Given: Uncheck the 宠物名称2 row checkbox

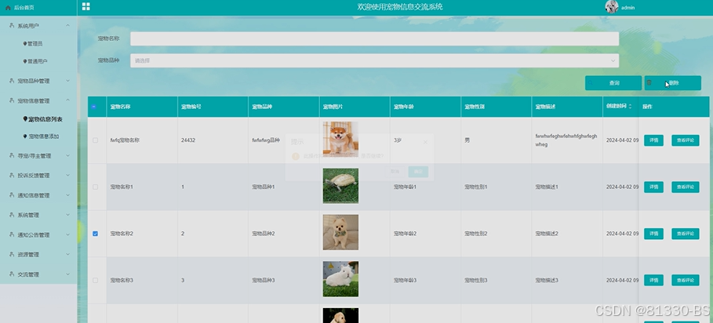Looking at the screenshot, I should (x=96, y=234).
